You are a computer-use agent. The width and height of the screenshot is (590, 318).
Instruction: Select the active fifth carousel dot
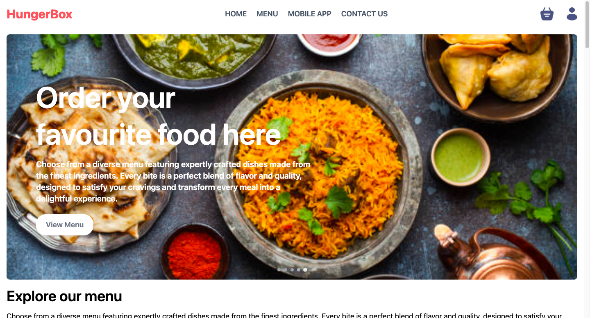coord(305,270)
